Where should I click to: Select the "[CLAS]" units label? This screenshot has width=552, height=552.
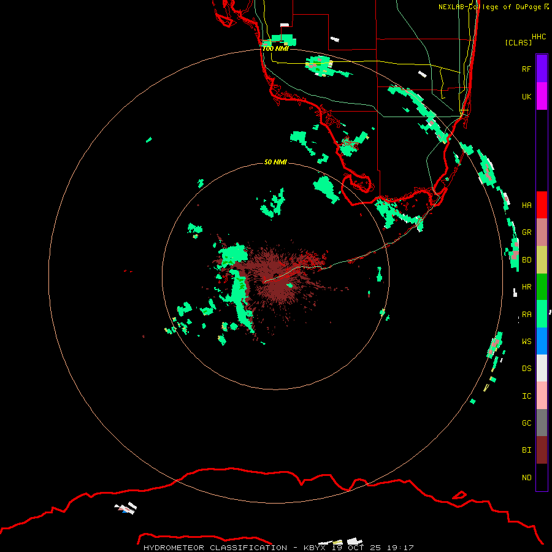[518, 42]
